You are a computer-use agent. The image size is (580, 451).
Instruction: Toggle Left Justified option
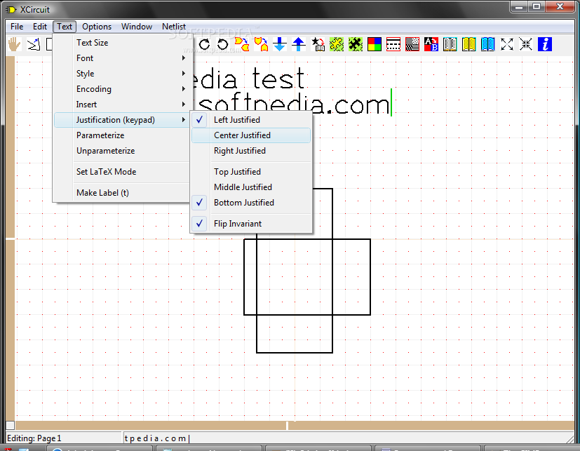click(251, 120)
